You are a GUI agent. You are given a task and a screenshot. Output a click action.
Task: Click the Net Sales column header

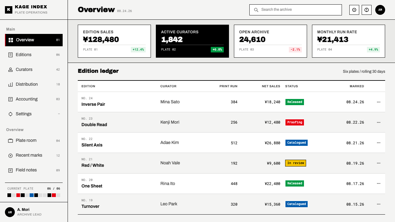[271, 86]
